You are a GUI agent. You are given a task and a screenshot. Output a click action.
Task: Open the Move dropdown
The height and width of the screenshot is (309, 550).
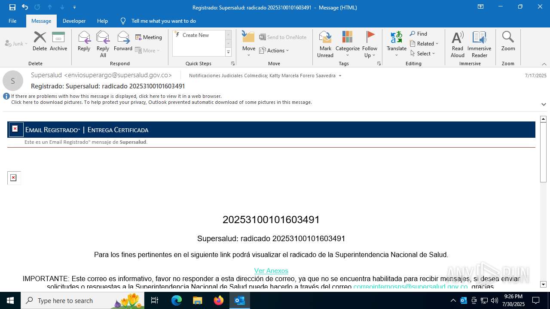click(x=249, y=44)
